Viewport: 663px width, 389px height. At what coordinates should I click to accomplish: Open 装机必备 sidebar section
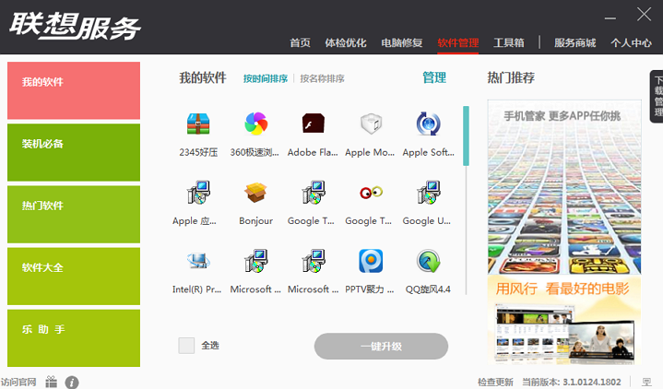[x=74, y=152]
